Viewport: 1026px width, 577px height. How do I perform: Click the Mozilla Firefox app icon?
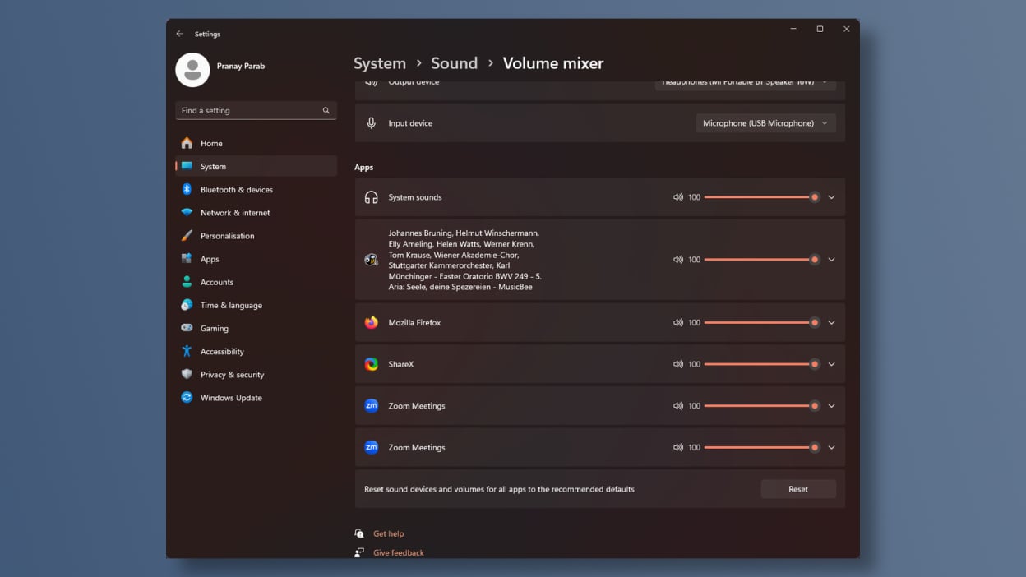[372, 323]
